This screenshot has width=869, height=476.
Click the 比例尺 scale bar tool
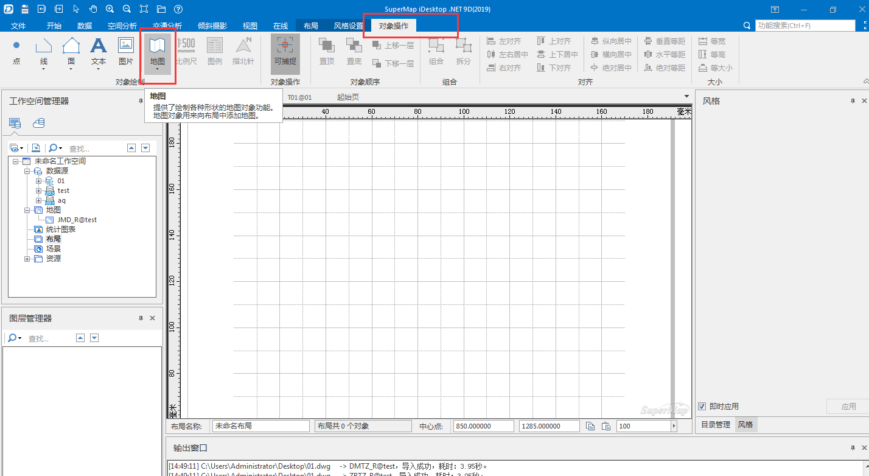pos(186,52)
